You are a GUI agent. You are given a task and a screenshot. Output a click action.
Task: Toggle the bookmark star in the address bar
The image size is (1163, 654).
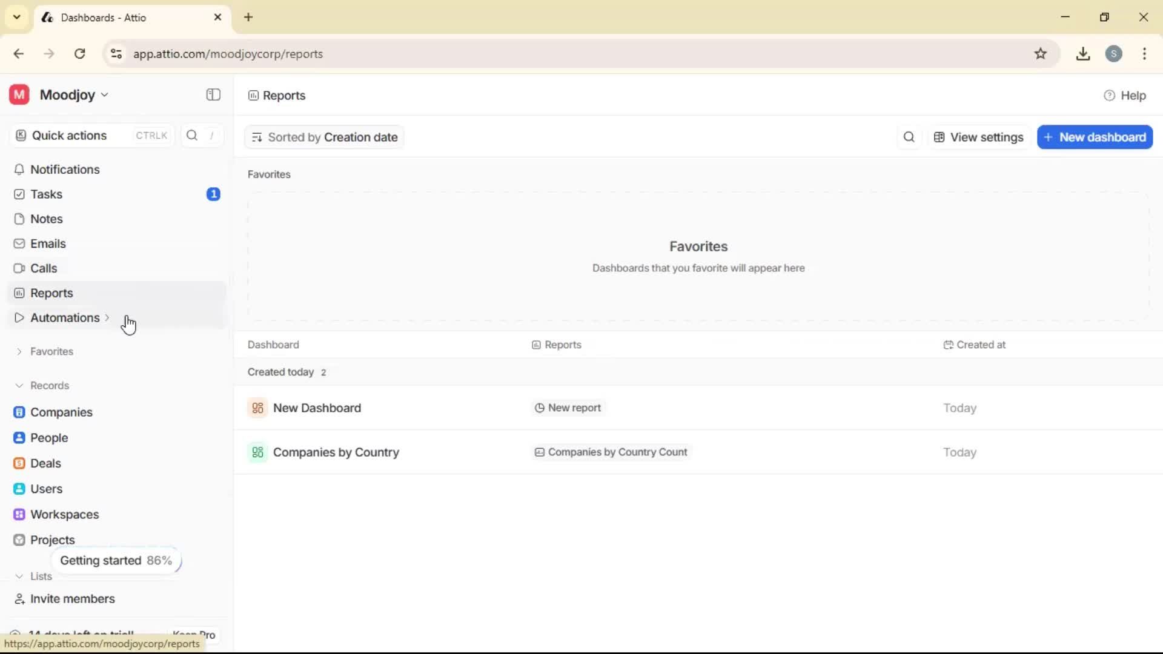point(1041,53)
